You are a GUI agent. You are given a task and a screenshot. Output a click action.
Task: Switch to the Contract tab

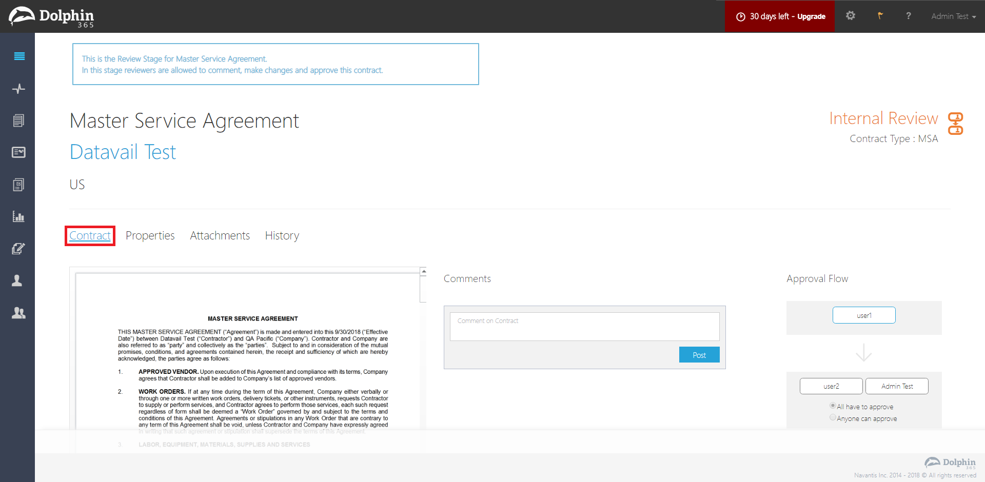pyautogui.click(x=90, y=236)
